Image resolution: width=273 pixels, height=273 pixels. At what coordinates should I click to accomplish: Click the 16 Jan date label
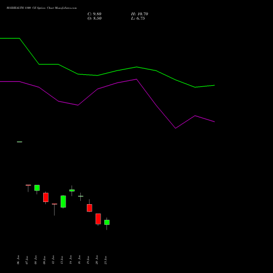[79, 260]
